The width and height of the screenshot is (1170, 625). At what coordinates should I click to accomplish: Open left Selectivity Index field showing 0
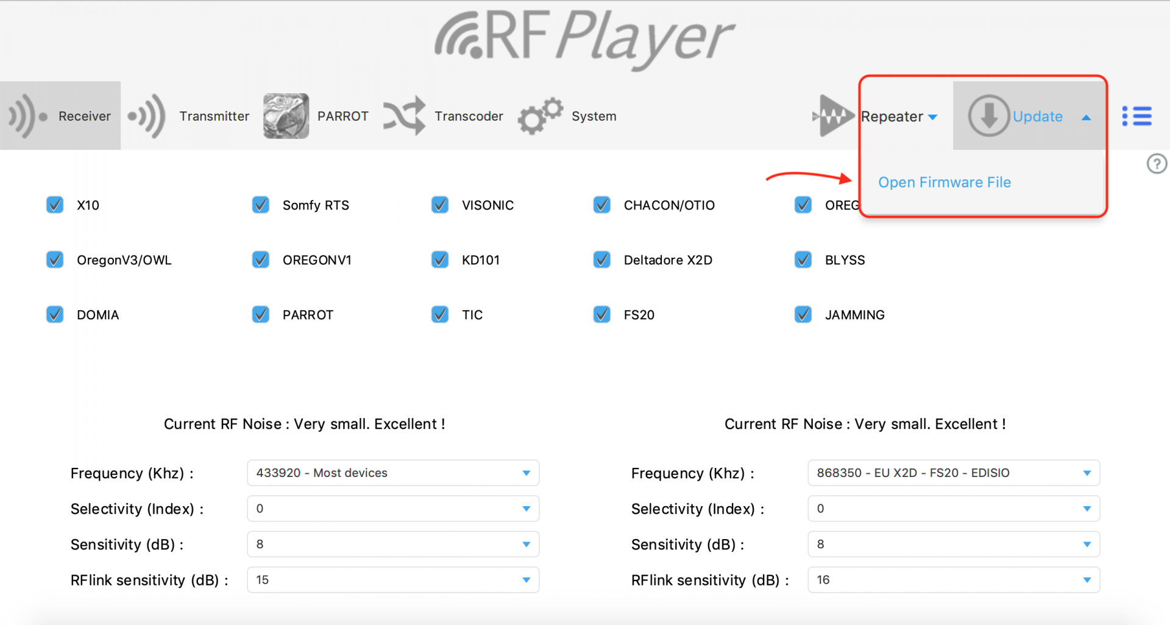[x=393, y=509]
